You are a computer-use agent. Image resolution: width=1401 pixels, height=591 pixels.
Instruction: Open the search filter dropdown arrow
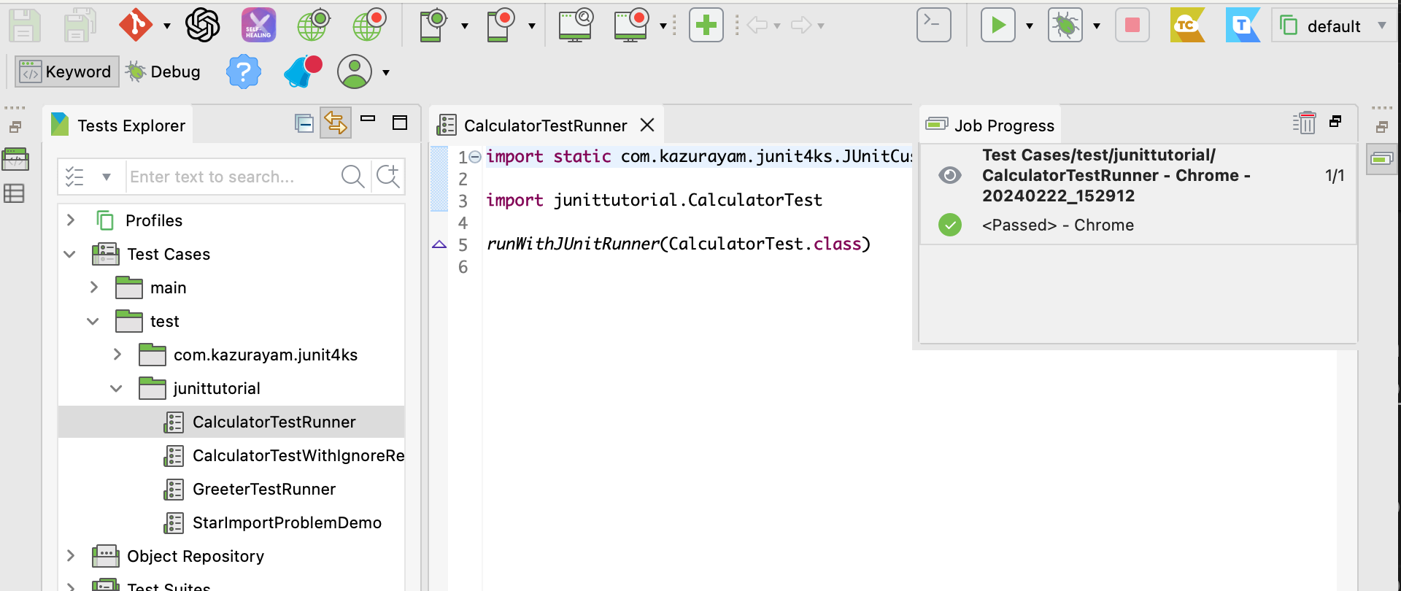tap(107, 177)
